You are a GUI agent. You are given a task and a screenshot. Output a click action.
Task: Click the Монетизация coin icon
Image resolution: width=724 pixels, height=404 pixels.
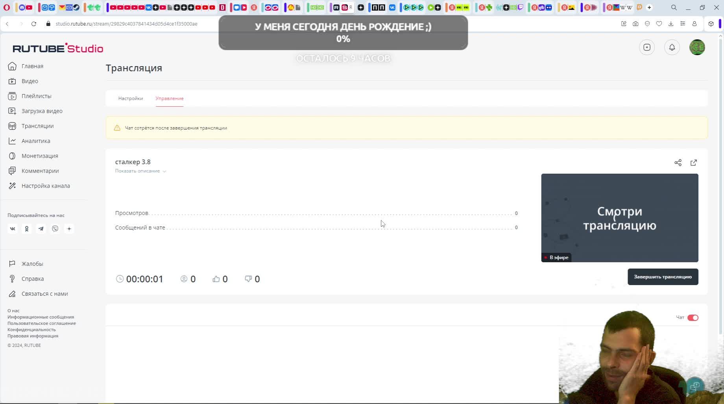[x=12, y=156]
